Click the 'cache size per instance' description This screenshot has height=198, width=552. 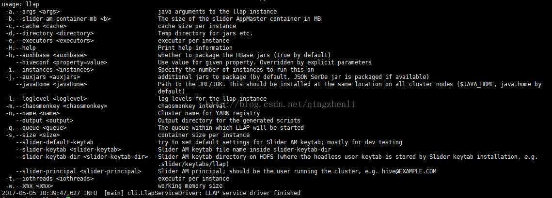pos(197,26)
